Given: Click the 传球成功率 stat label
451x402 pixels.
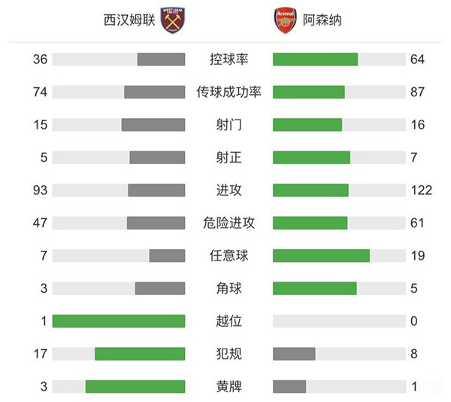Looking at the screenshot, I should tap(229, 92).
